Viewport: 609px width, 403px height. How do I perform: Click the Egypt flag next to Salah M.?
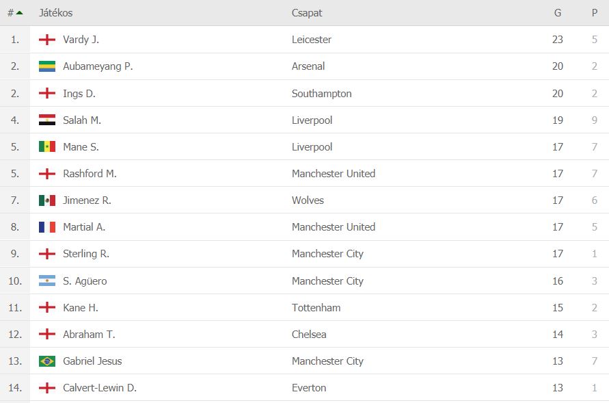coord(47,120)
